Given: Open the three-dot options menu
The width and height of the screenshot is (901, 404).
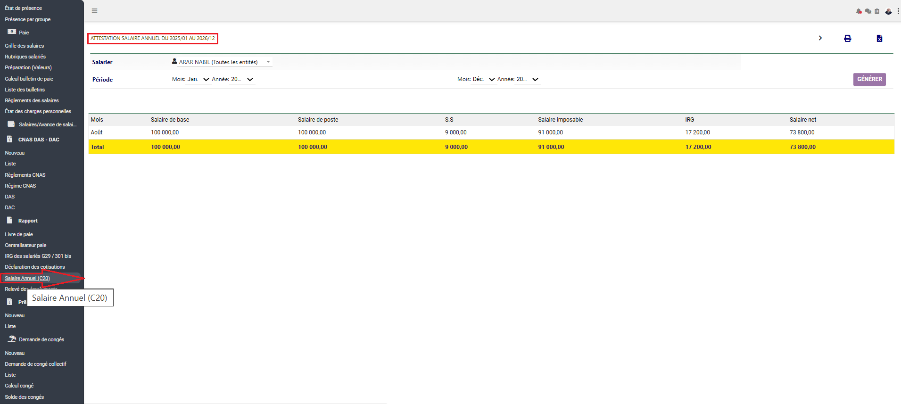Looking at the screenshot, I should coord(898,11).
